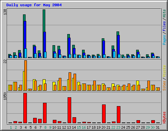The width and height of the screenshot is (168, 131).
Task: Click day 13 on the x-axis
Action: click(x=69, y=127)
